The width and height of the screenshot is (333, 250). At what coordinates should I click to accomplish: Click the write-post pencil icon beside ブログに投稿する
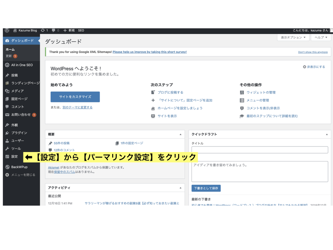pyautogui.click(x=153, y=92)
